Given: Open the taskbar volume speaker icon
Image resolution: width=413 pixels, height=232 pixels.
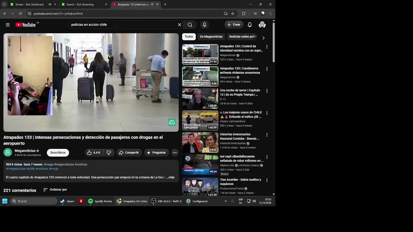Looking at the screenshot, I should (254, 201).
